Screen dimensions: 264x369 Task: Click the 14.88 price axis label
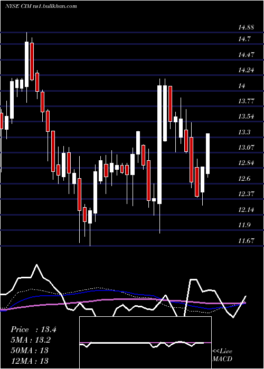pos(246,27)
